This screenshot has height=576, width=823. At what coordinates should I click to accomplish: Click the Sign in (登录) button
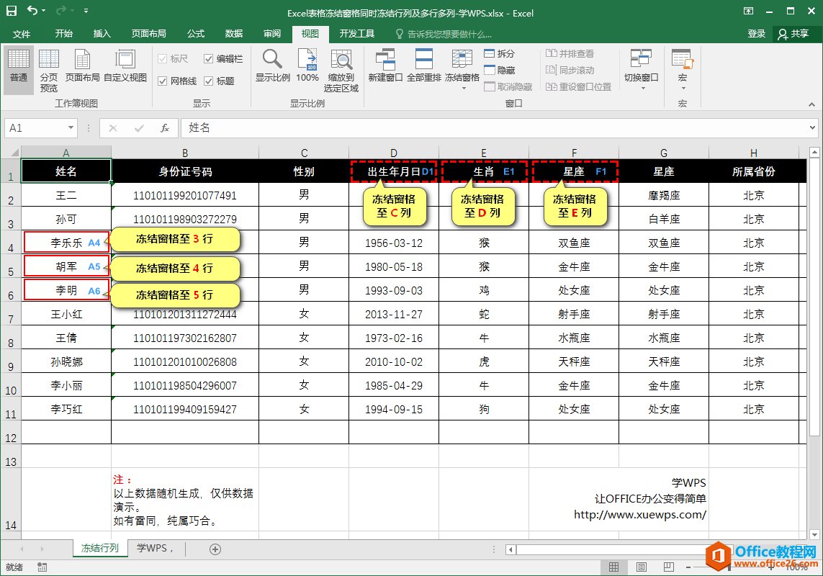click(x=756, y=34)
